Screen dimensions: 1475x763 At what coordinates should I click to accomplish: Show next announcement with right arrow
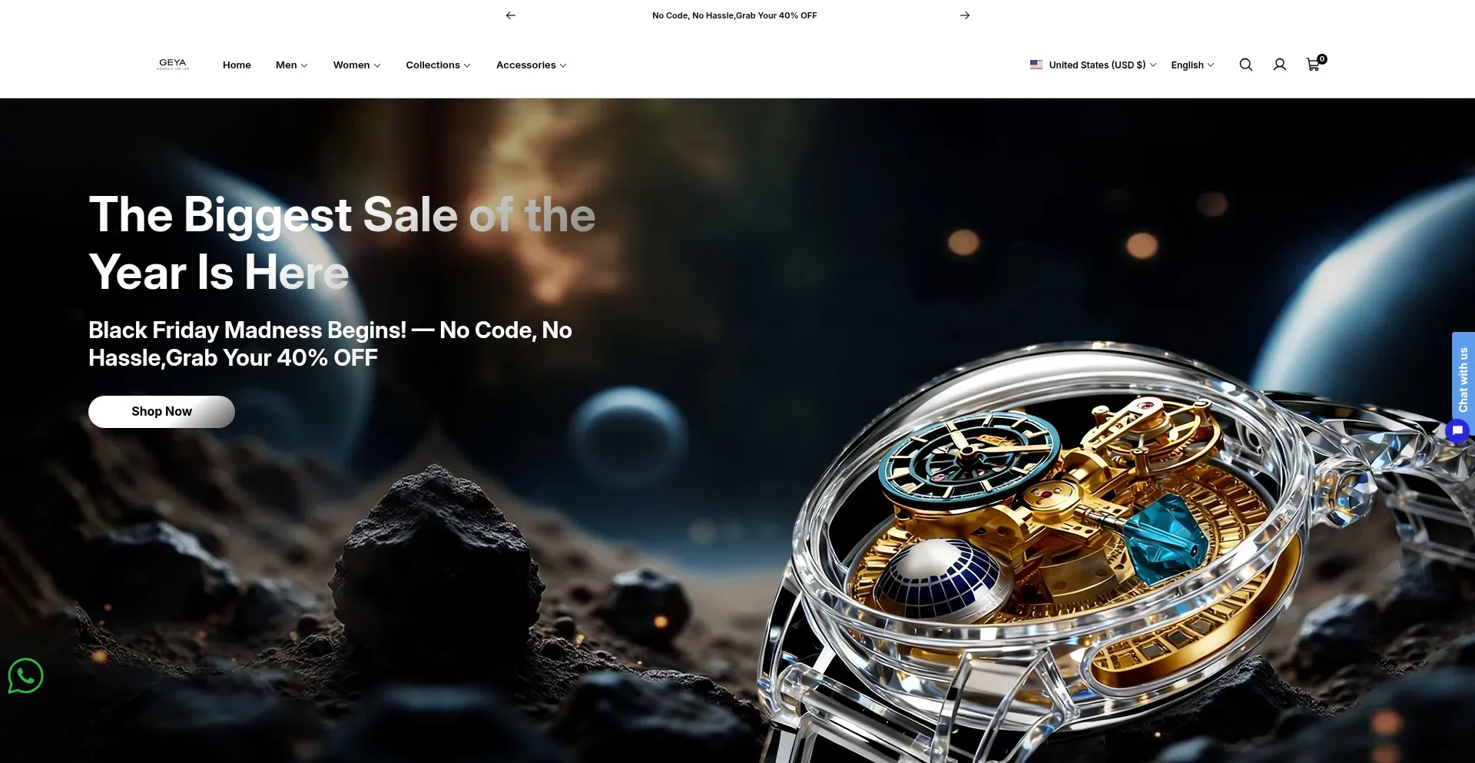pyautogui.click(x=965, y=15)
